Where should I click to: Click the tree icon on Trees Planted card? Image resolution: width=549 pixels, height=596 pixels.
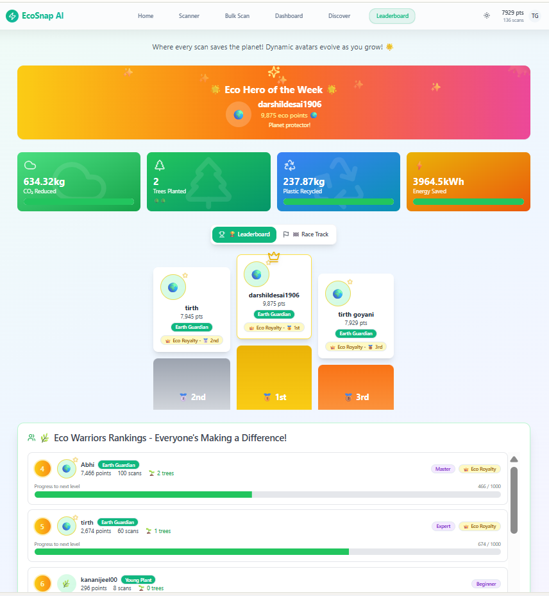[x=160, y=165]
